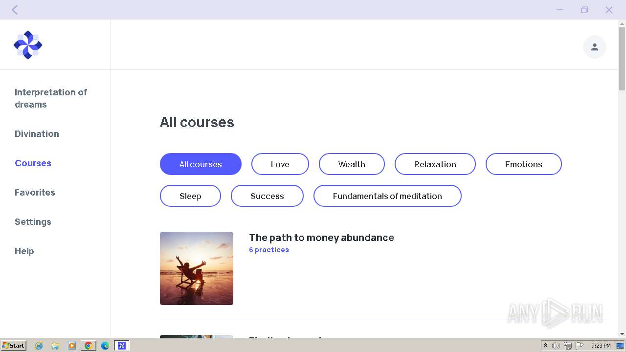Filter courses by Emotions

point(524,164)
